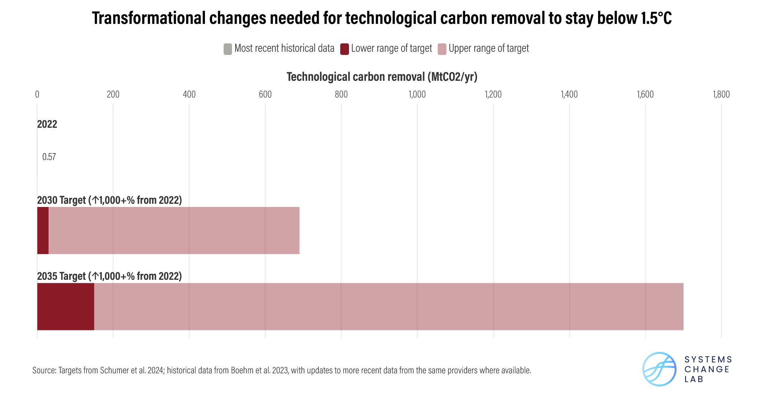
Task: Click the 0.57 data value label
Action: click(49, 157)
